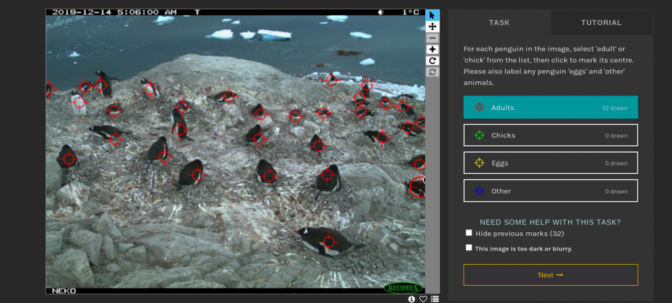This screenshot has height=303, width=672.
Task: Pick the Eggs marking tool
Action: pos(551,163)
